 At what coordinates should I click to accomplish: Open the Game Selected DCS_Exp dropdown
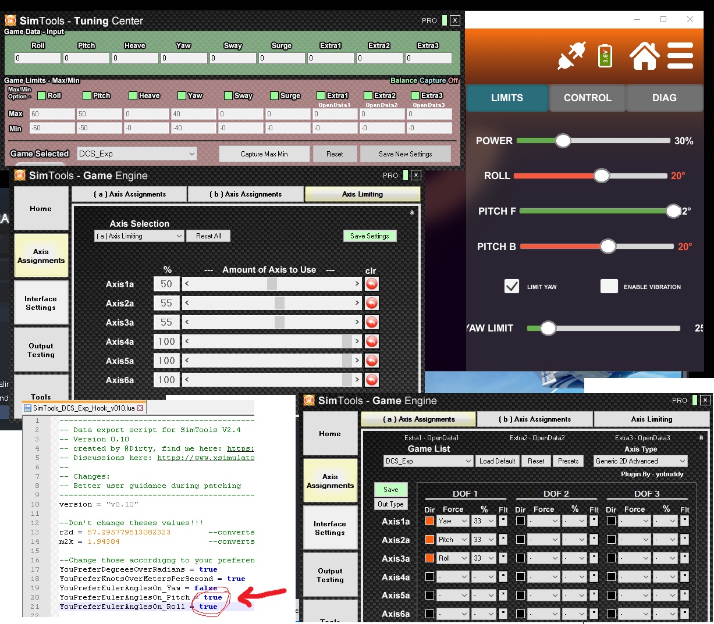coord(137,154)
